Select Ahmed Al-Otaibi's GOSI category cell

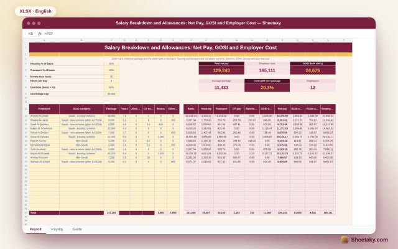point(81,116)
